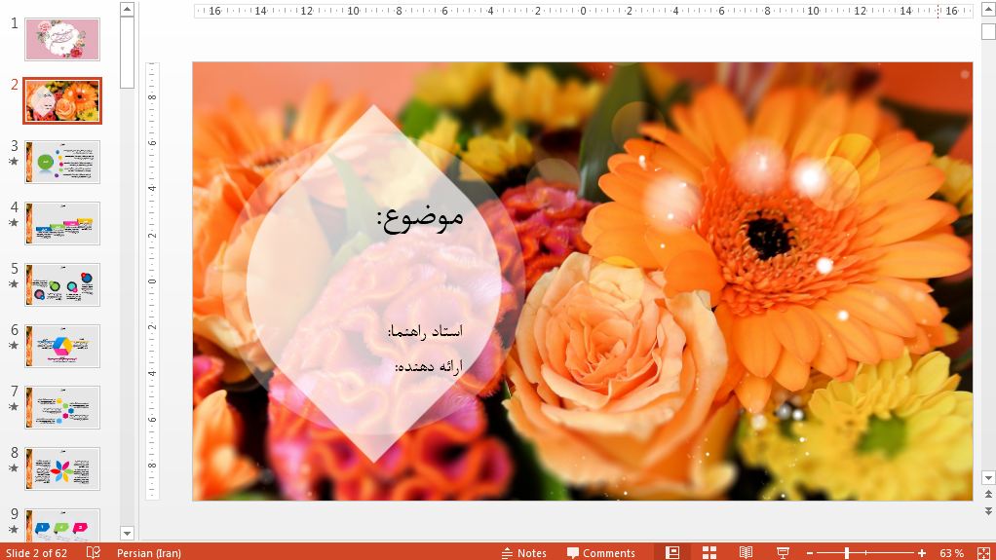Click the Notes pane icon
Viewport: 996px width, 560px height.
point(524,553)
